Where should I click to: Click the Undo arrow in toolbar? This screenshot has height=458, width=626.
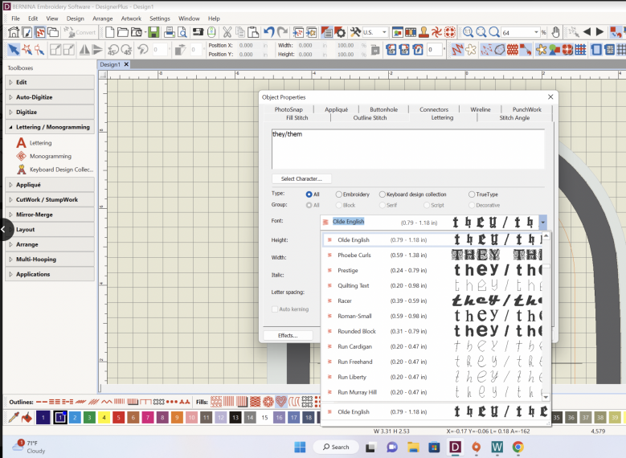pos(270,32)
